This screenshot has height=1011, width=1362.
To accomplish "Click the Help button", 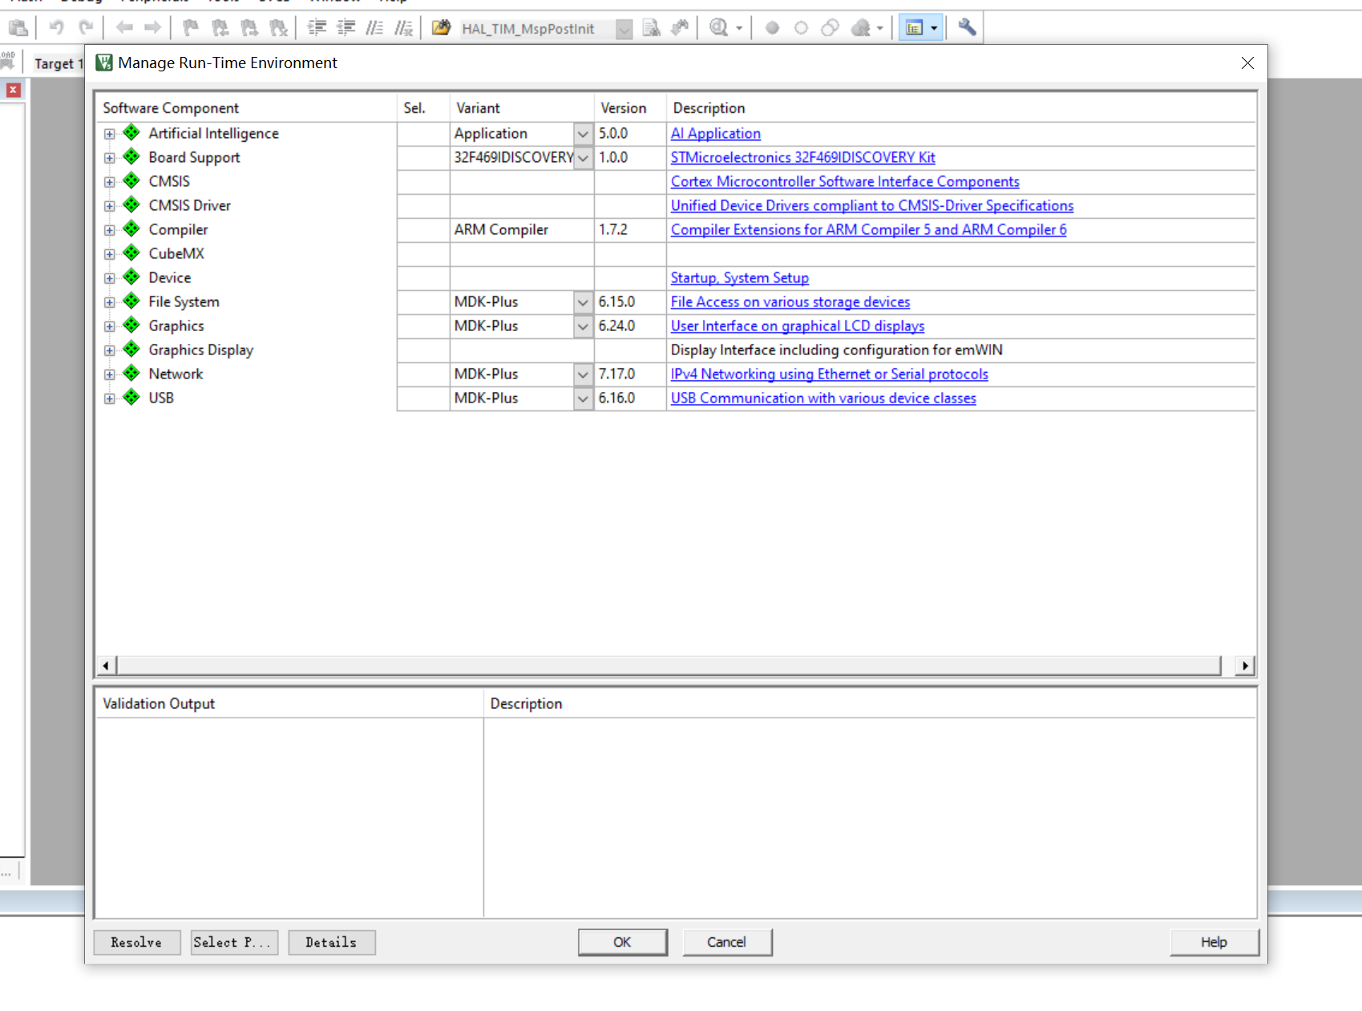I will tap(1214, 942).
